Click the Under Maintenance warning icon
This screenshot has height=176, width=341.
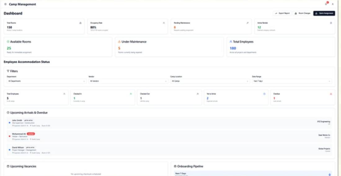click(x=119, y=42)
